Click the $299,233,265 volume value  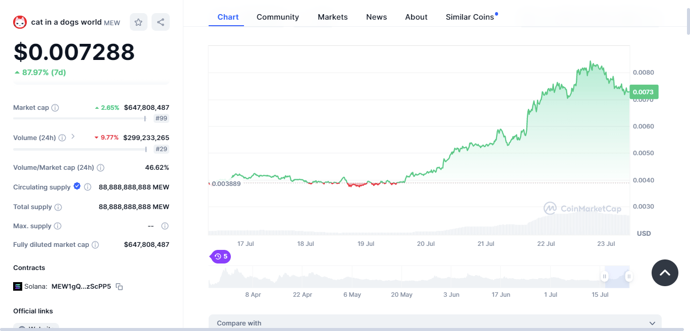(146, 138)
